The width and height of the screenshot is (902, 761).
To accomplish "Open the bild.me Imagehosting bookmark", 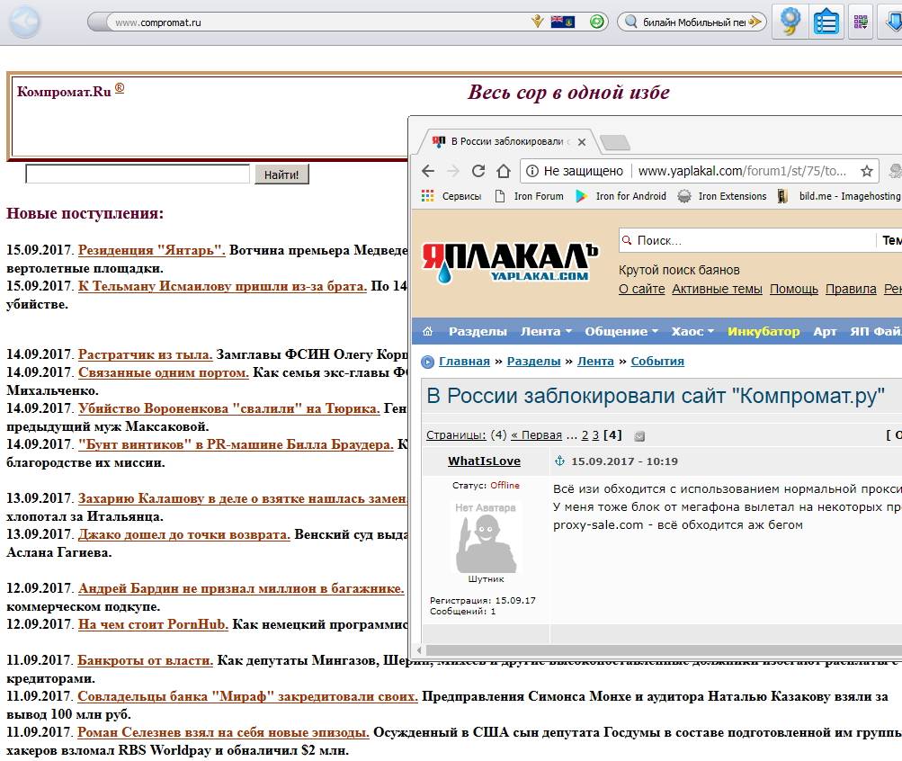I will [x=839, y=196].
